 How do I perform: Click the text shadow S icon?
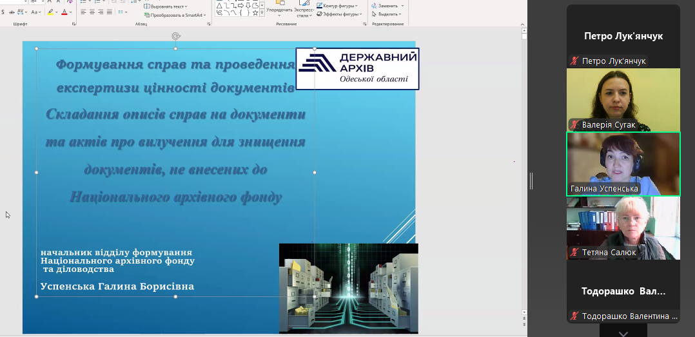(3, 12)
